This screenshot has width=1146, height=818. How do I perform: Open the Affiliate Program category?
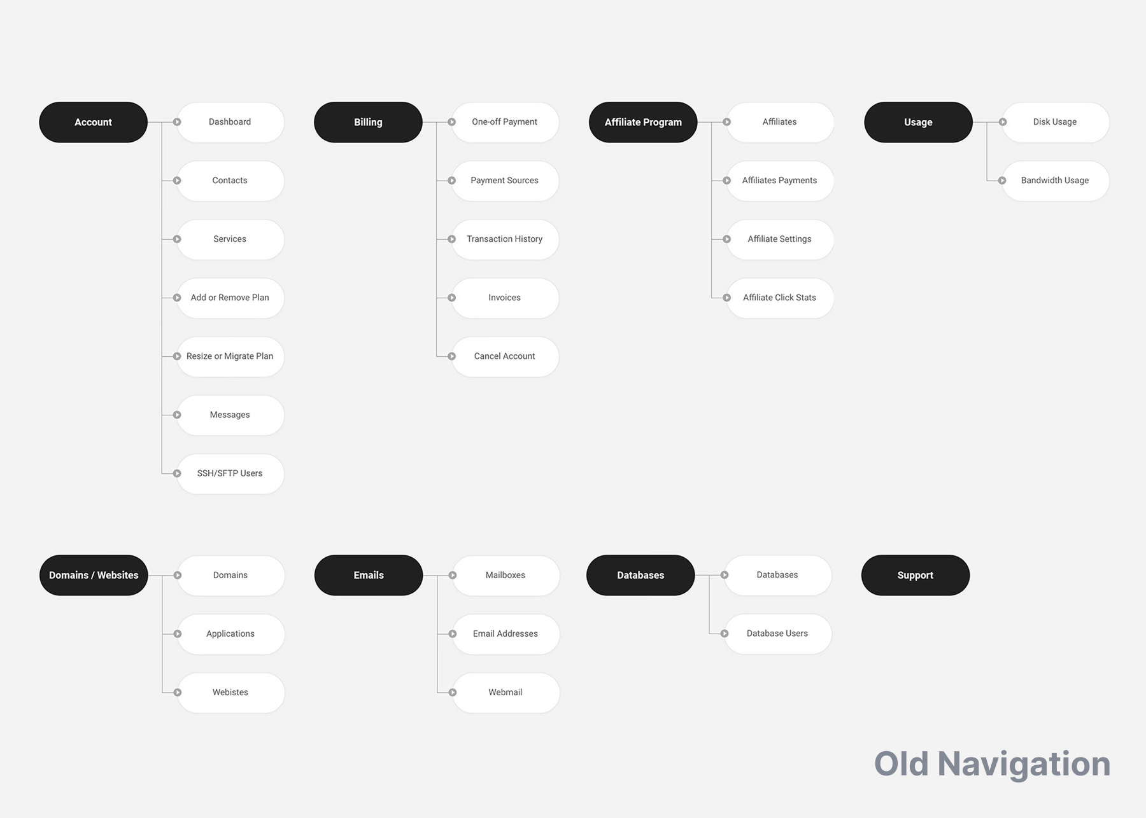point(643,122)
